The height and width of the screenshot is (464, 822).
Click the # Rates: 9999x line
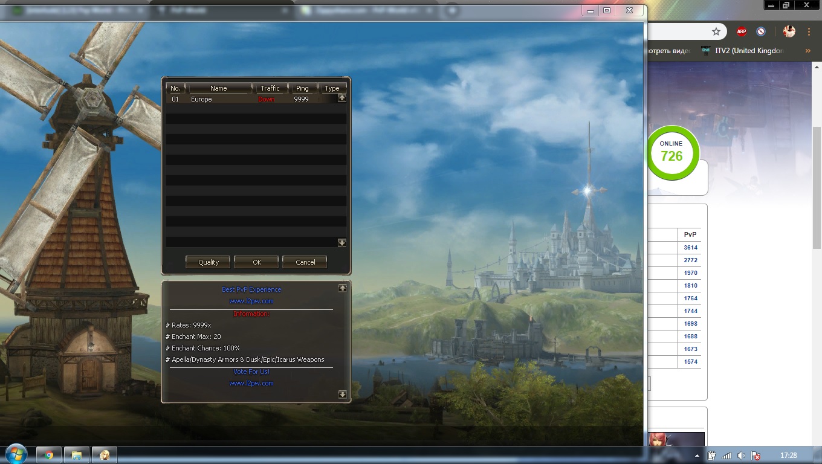(x=189, y=325)
